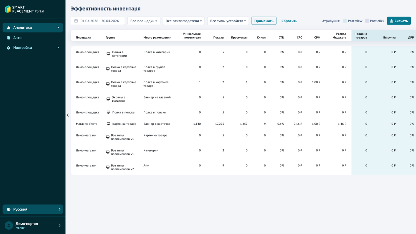Image resolution: width=416 pixels, height=234 pixels.
Task: Open the Русский language selector
Action: (x=33, y=209)
